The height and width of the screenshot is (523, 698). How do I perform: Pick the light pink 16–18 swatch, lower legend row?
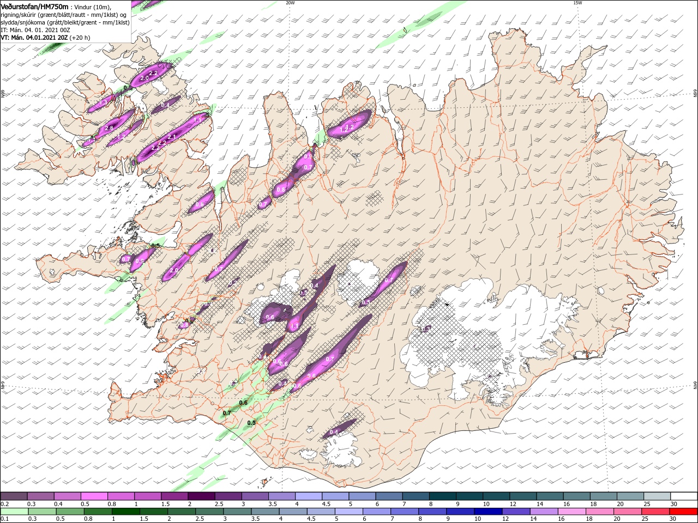572,512
